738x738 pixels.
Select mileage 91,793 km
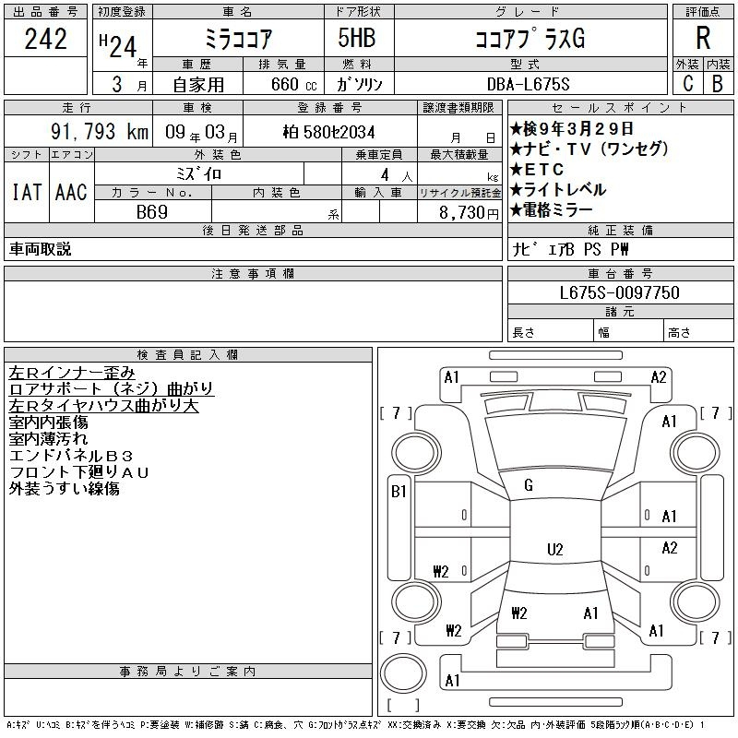click(100, 131)
